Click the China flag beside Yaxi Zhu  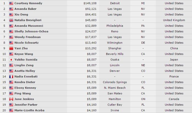(11, 48)
